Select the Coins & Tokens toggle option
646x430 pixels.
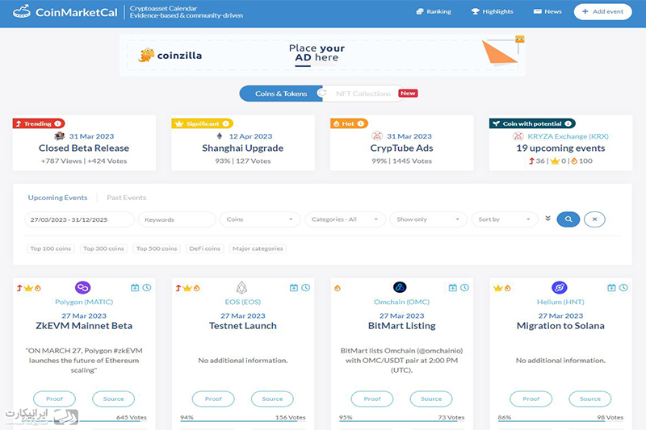[x=280, y=94]
